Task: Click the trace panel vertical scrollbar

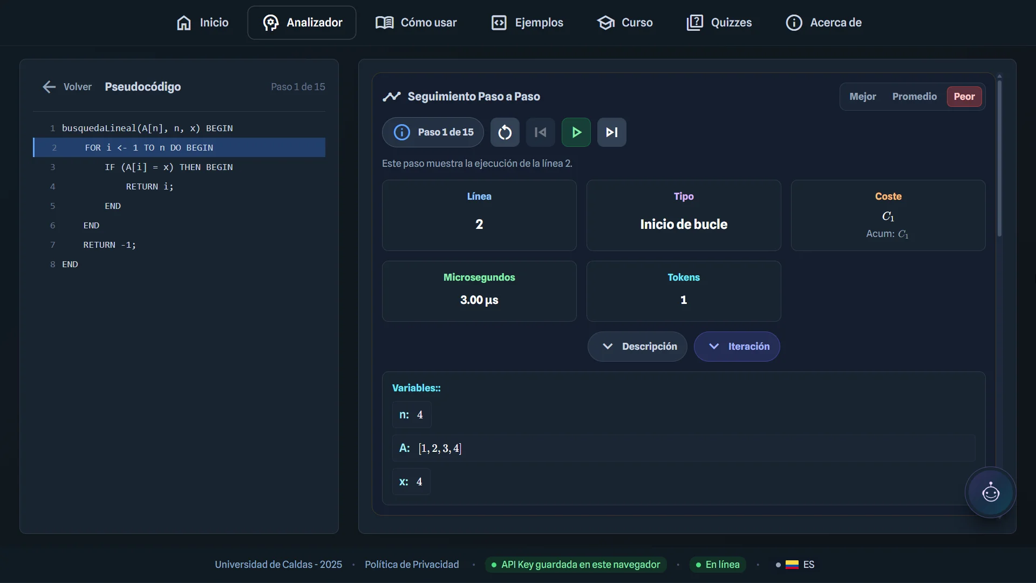Action: (999, 159)
